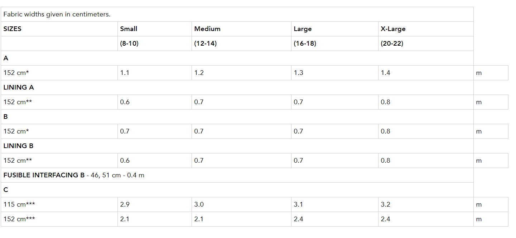
Task: Click the 3.0 value for Medium
Action: point(199,204)
